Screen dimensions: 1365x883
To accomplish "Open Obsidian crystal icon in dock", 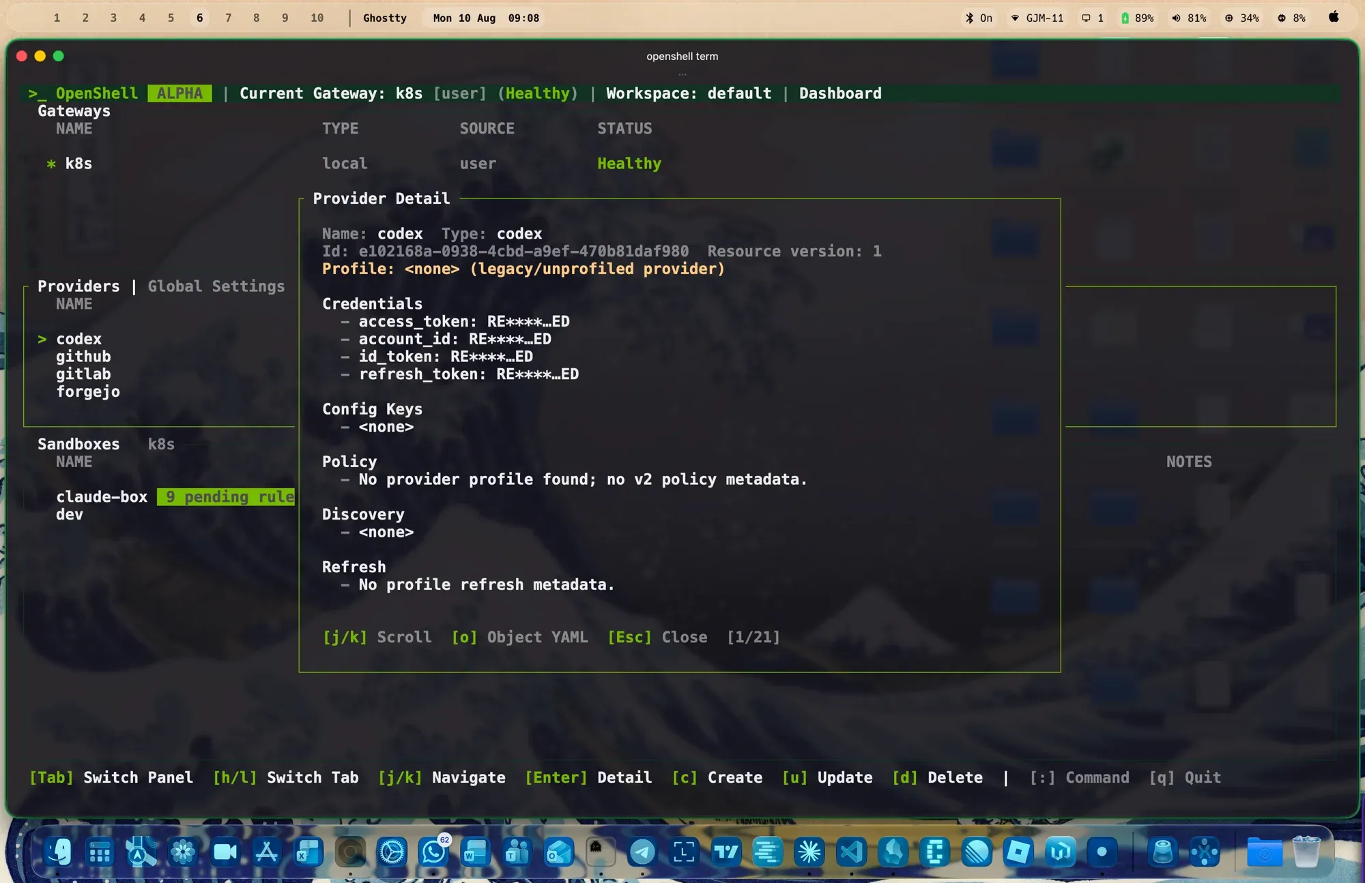I will [893, 852].
